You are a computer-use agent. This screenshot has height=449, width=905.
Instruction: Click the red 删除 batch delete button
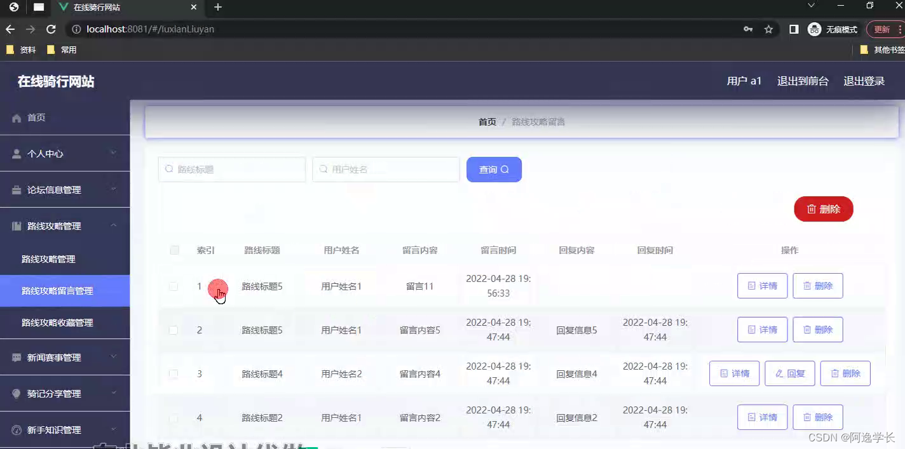point(824,209)
